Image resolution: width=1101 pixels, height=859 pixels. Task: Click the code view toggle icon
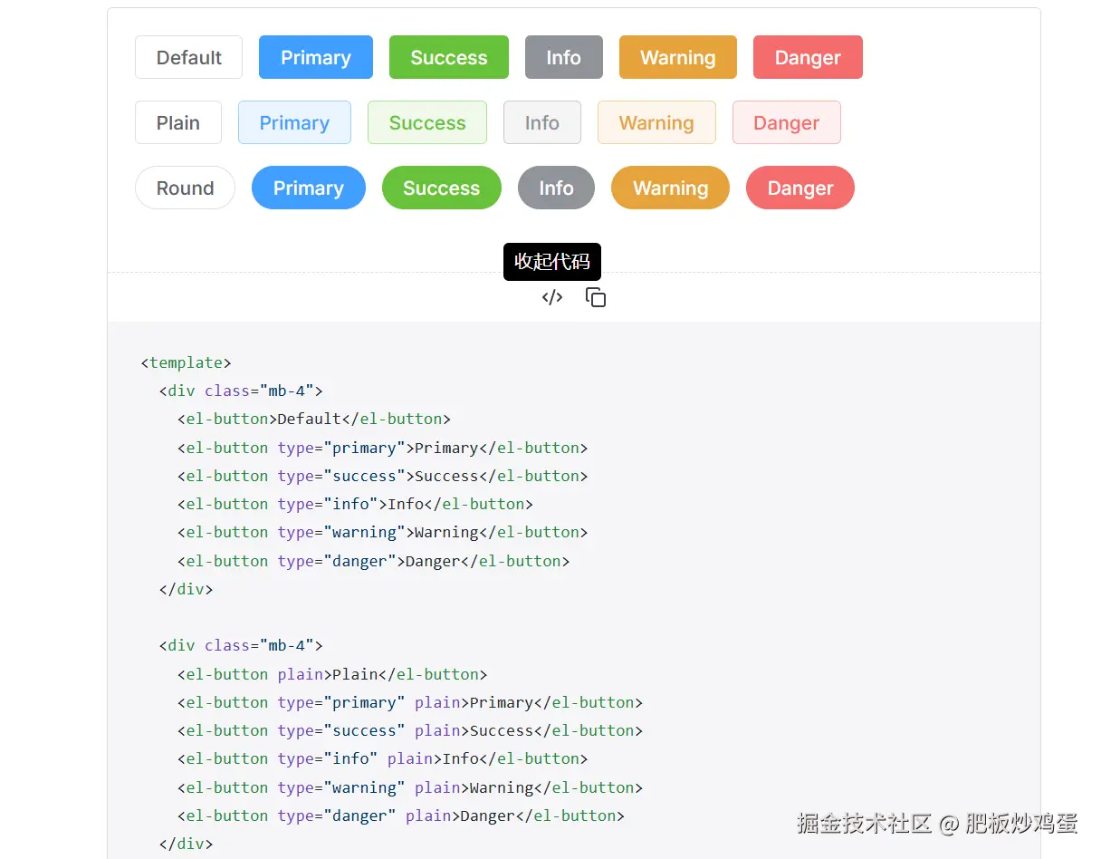click(551, 297)
